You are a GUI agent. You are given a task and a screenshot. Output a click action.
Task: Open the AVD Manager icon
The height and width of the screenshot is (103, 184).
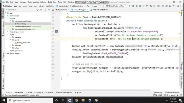tap(170, 6)
